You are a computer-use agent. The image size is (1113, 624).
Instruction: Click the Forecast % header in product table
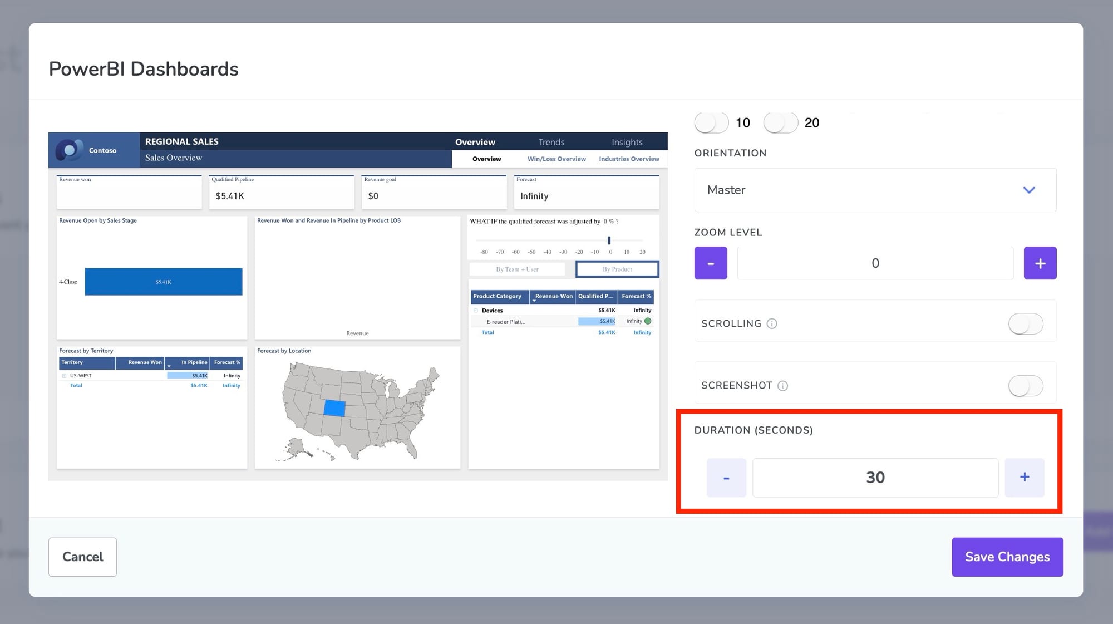click(636, 296)
